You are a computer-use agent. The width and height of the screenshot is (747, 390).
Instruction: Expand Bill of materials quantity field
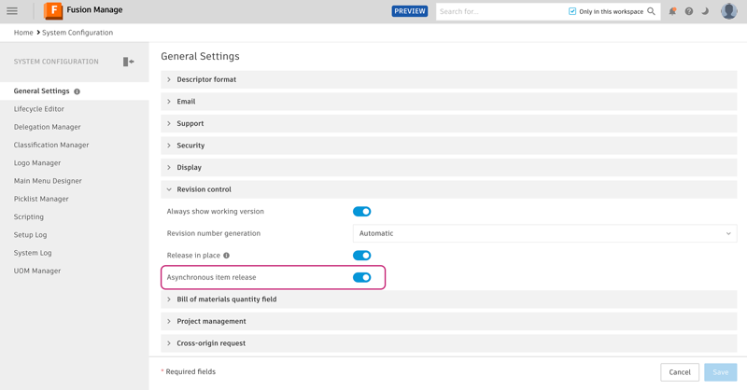(449, 299)
